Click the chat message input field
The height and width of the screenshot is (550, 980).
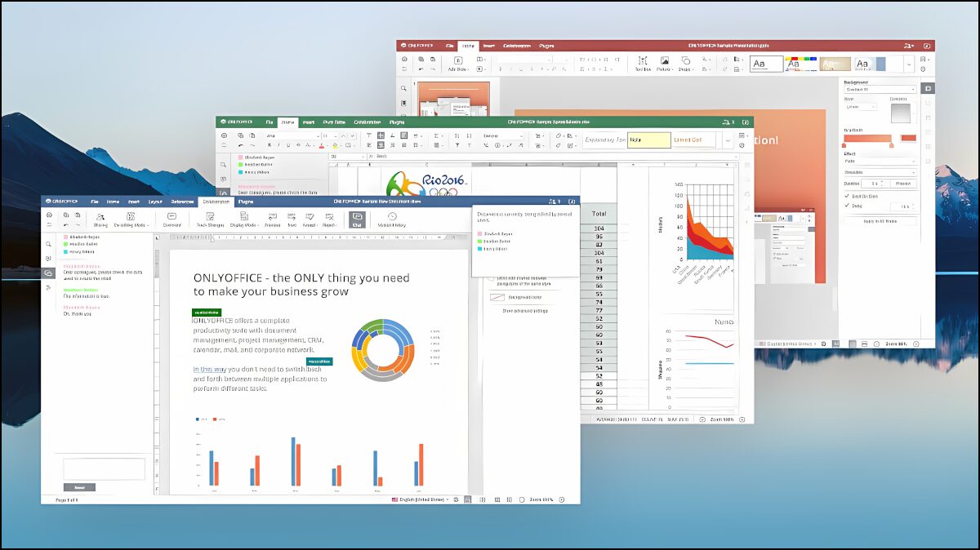click(x=104, y=468)
